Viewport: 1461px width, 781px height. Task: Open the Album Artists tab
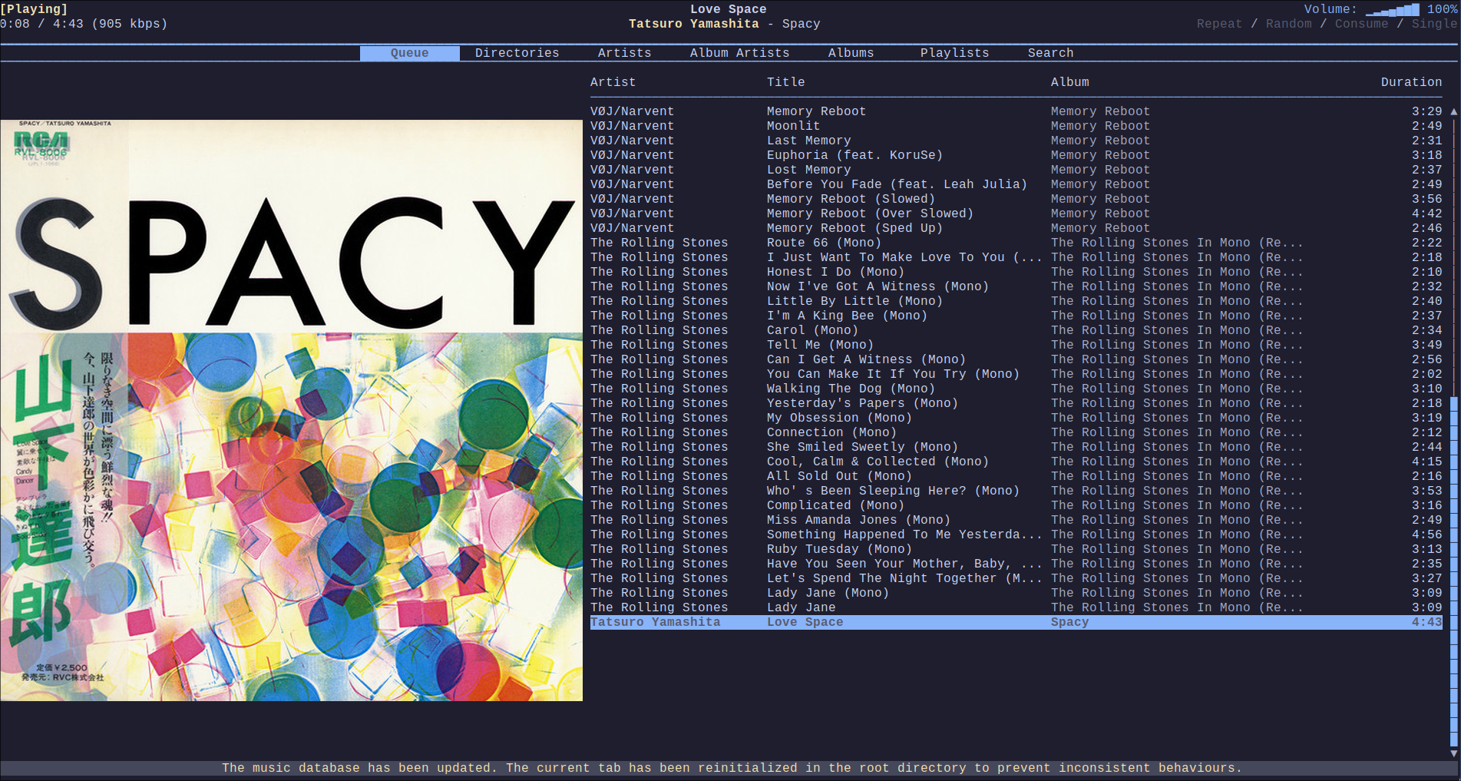tap(739, 53)
